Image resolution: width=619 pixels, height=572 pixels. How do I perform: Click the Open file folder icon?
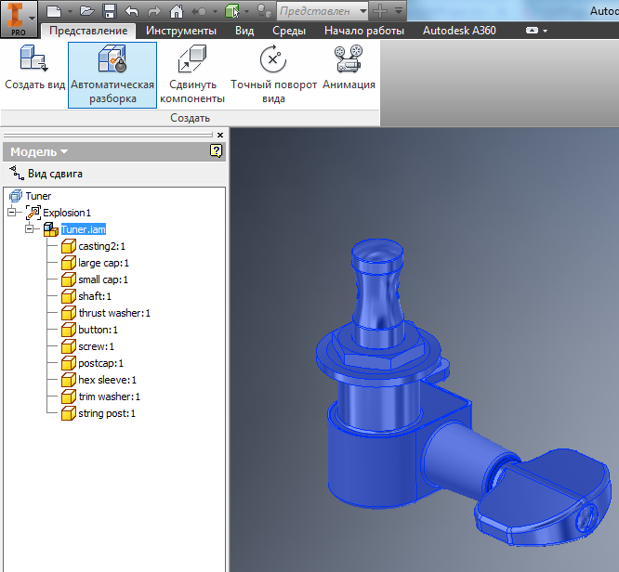tap(86, 11)
